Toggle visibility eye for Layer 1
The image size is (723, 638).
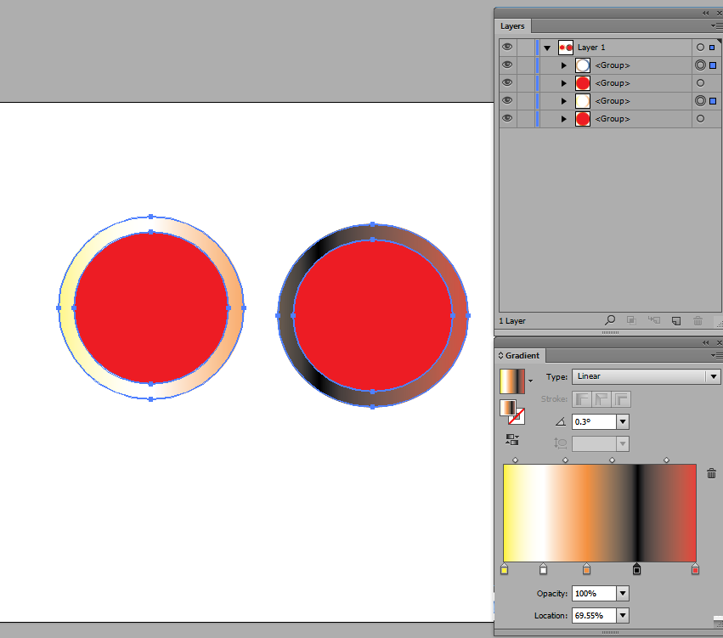click(x=507, y=47)
